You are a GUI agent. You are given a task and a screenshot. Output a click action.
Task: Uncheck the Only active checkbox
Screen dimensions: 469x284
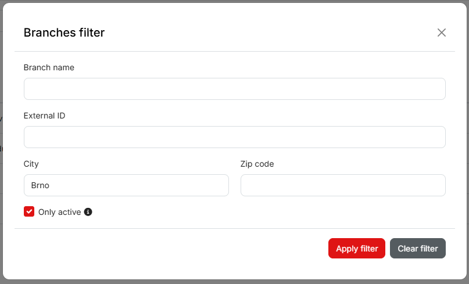click(x=29, y=211)
